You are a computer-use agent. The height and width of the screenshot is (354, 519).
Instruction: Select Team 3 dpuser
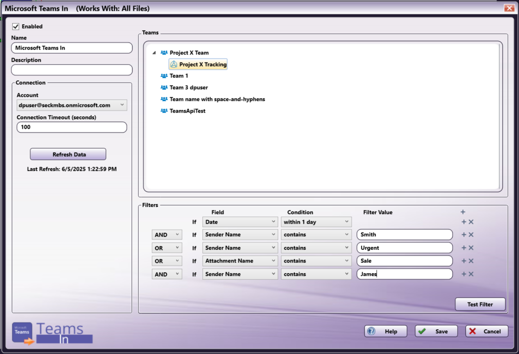[x=189, y=87]
